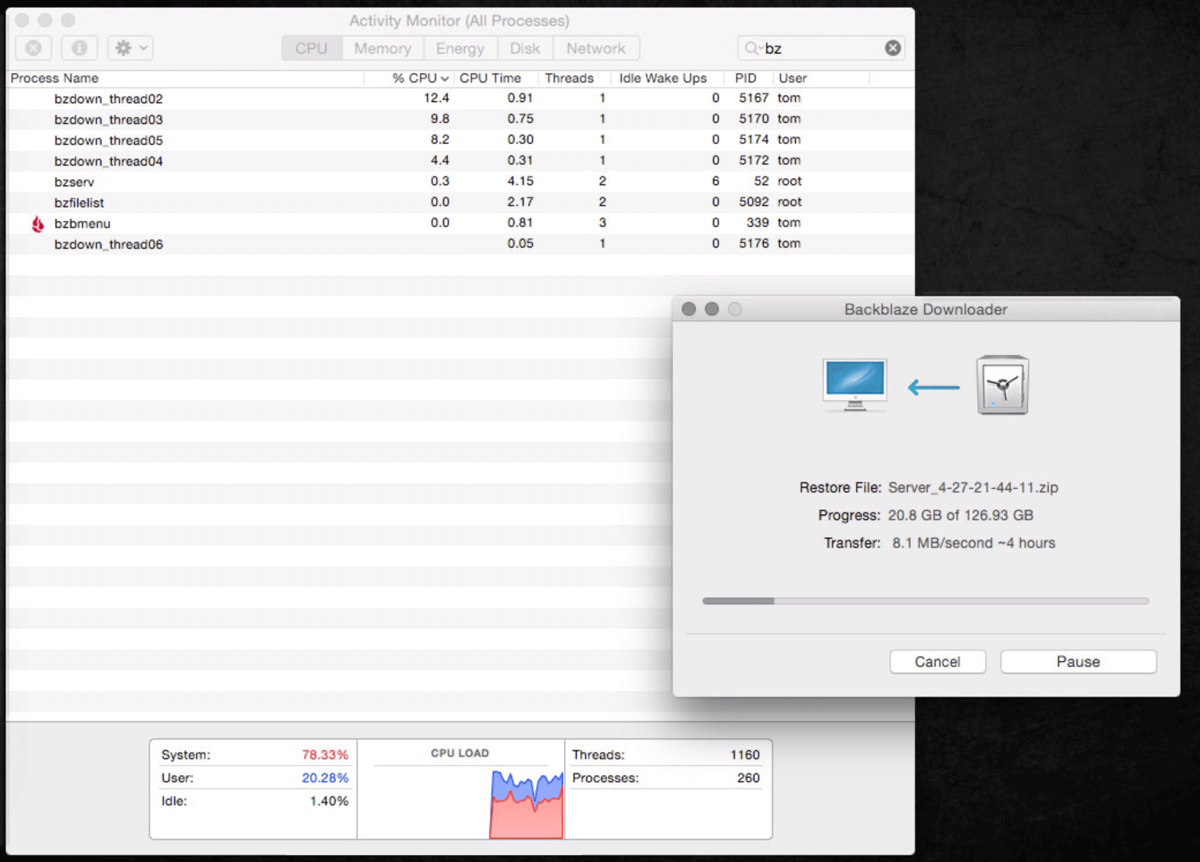The height and width of the screenshot is (862, 1200).
Task: Switch to the Memory tab
Action: 382,48
